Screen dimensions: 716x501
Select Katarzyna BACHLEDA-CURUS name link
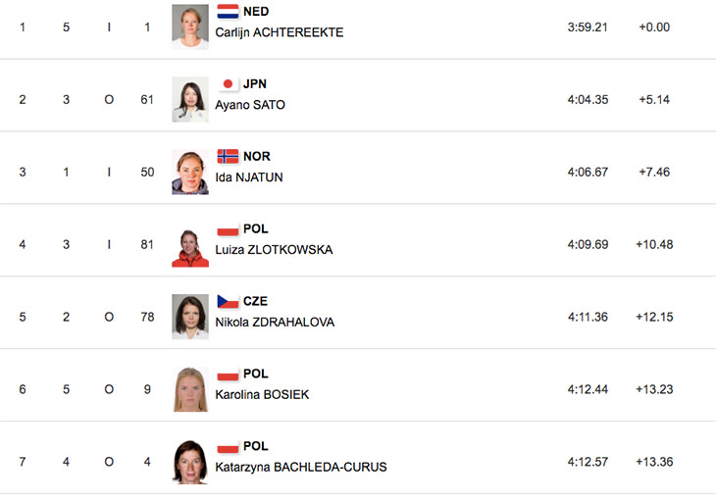tap(301, 468)
